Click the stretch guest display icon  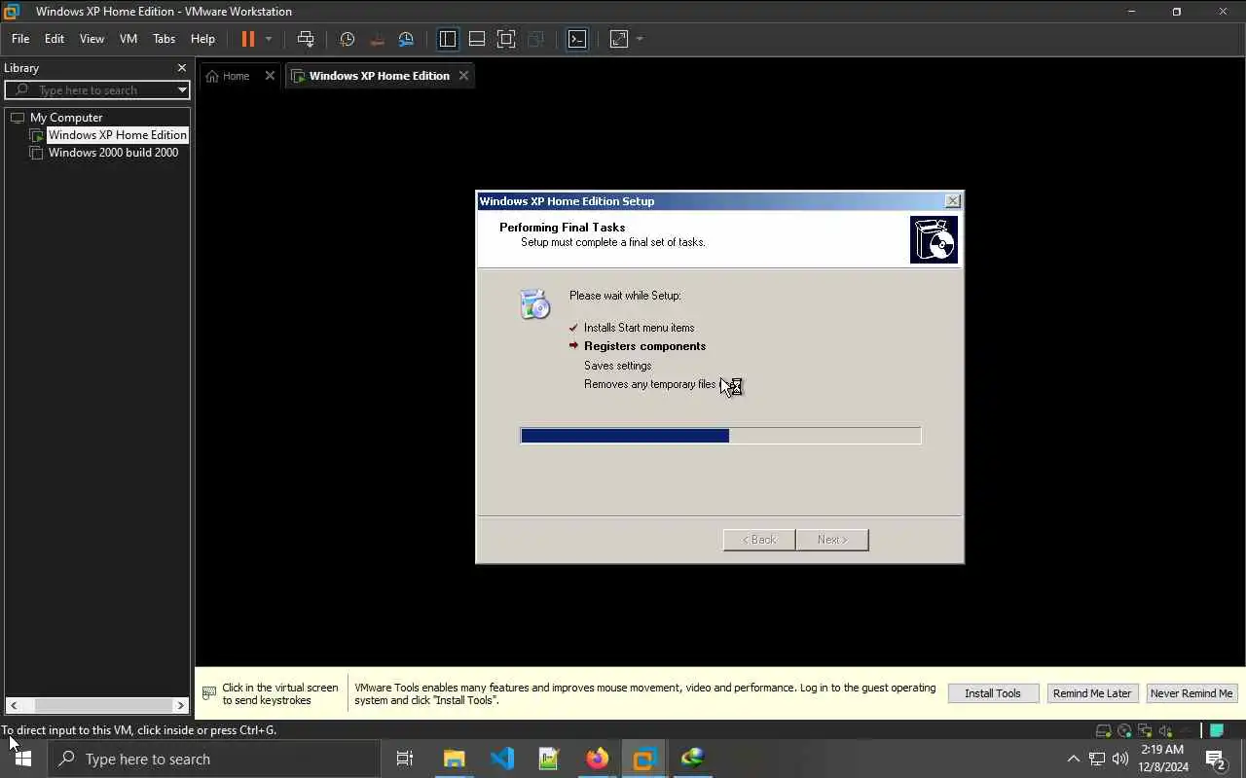tap(619, 39)
